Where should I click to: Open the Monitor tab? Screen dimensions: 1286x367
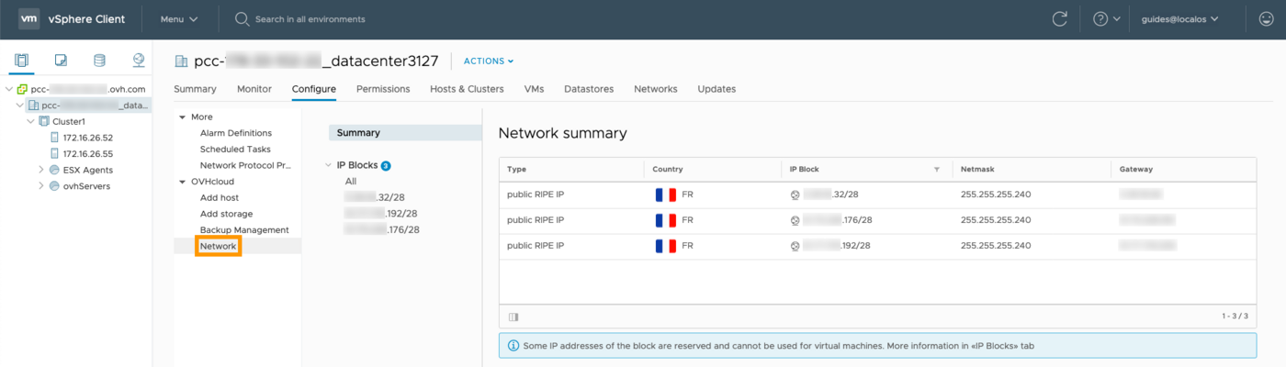click(254, 89)
